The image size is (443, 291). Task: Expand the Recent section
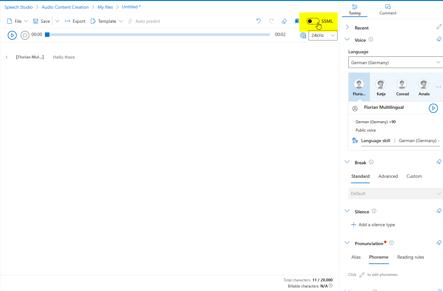(347, 27)
